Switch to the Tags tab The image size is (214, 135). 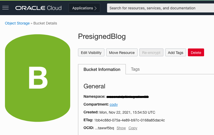(135, 69)
